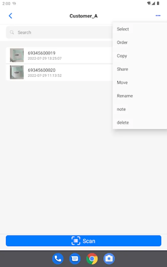Open thumbnail of item 69345600020
This screenshot has height=267, width=167.
(x=17, y=72)
